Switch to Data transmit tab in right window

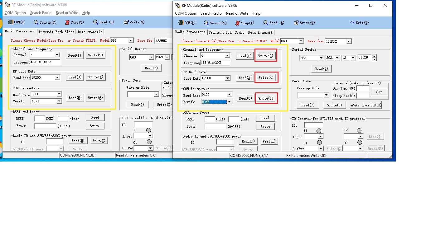tap(260, 32)
